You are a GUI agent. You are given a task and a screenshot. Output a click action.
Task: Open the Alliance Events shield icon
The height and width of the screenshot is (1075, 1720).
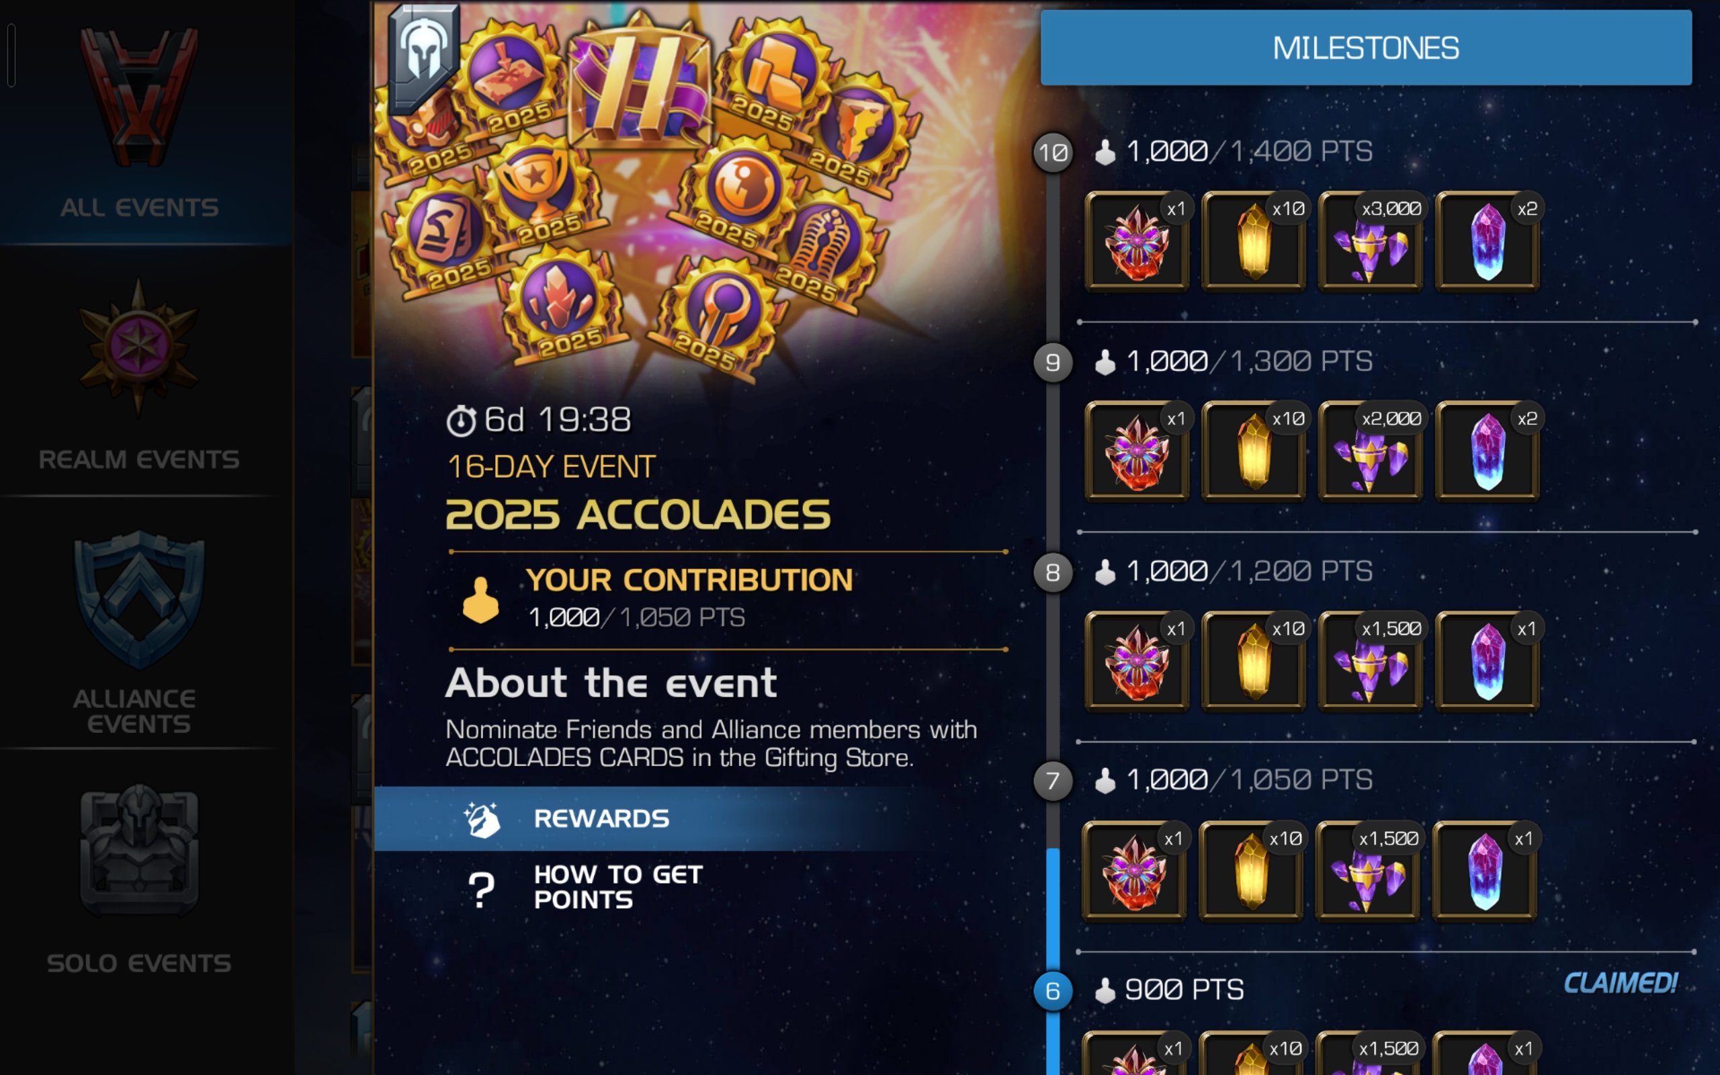[139, 599]
